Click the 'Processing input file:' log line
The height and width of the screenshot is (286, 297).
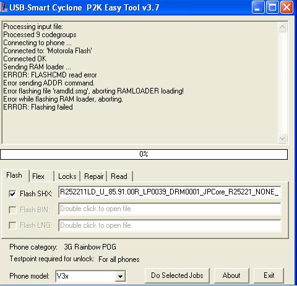[x=33, y=27]
